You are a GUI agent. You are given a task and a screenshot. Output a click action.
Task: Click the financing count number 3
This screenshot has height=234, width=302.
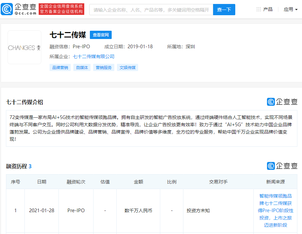[30, 166]
